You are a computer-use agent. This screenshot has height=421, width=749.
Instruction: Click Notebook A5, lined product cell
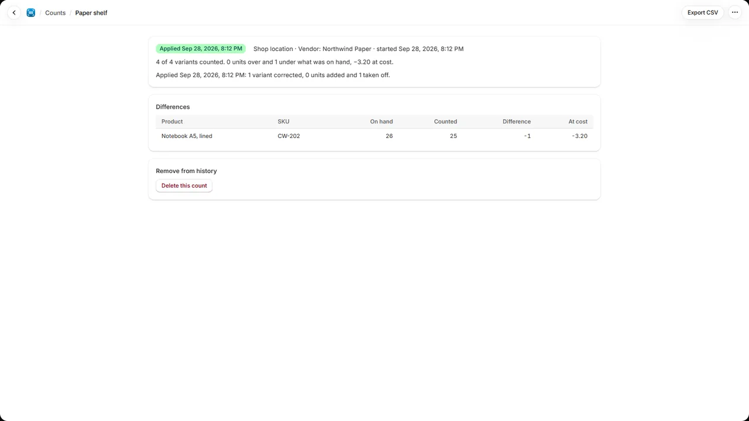tap(187, 136)
